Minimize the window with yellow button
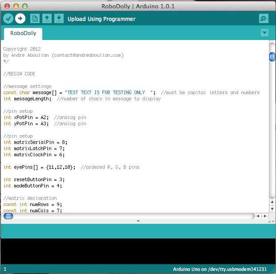Viewport: 276px width, 274px height. tap(16, 6)
